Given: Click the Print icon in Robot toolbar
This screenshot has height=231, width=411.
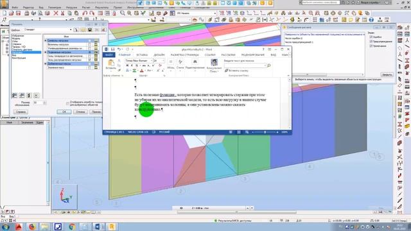Looking at the screenshot, I should coord(27,13).
